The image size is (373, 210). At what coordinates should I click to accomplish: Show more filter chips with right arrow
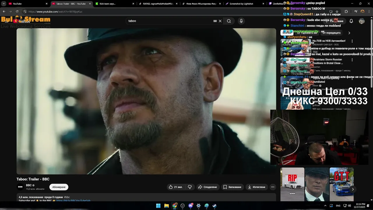349,33
